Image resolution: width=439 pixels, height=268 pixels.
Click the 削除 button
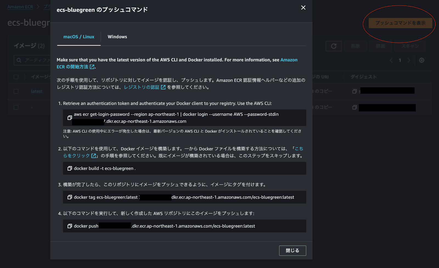coord(356,46)
